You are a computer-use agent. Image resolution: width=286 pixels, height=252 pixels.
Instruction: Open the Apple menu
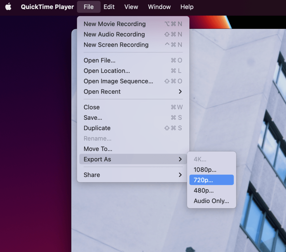(x=8, y=7)
